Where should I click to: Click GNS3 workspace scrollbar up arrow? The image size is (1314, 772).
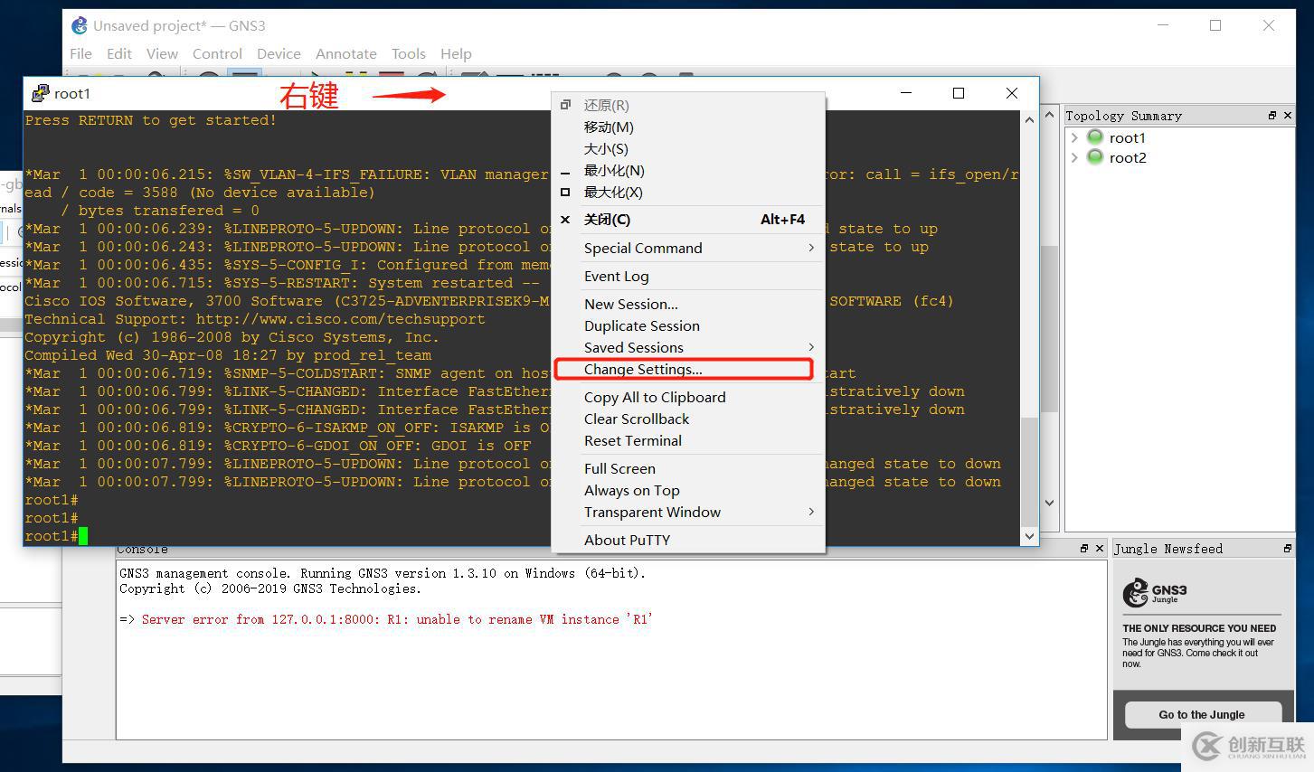[1049, 115]
